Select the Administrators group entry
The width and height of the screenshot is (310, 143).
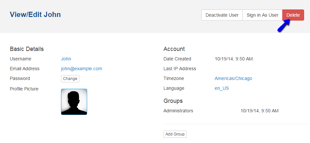pos(178,111)
